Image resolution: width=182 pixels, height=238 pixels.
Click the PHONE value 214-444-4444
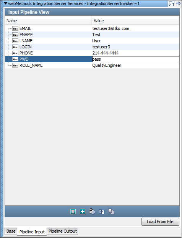[106, 53]
